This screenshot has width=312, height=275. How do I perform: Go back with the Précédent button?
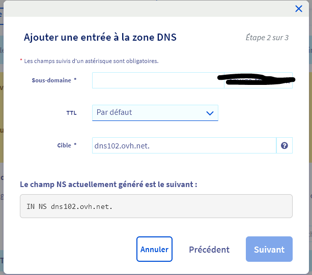(209, 250)
